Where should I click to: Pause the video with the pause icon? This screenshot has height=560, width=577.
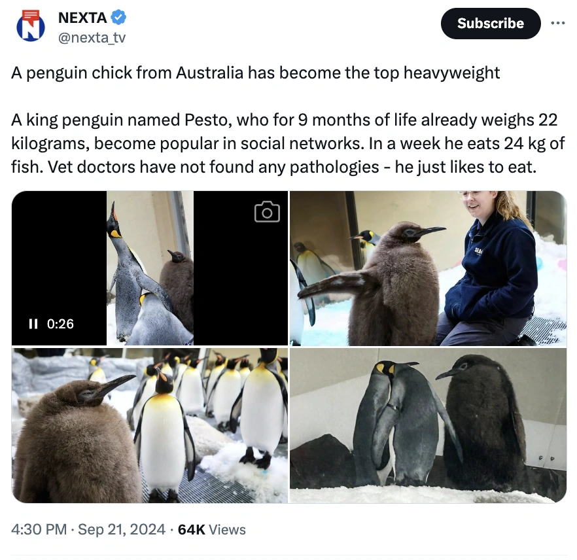click(x=33, y=324)
